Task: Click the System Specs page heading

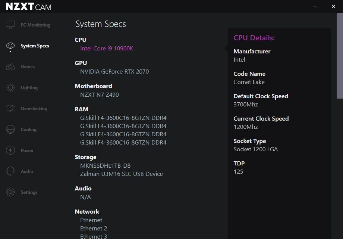Action: click(x=101, y=24)
